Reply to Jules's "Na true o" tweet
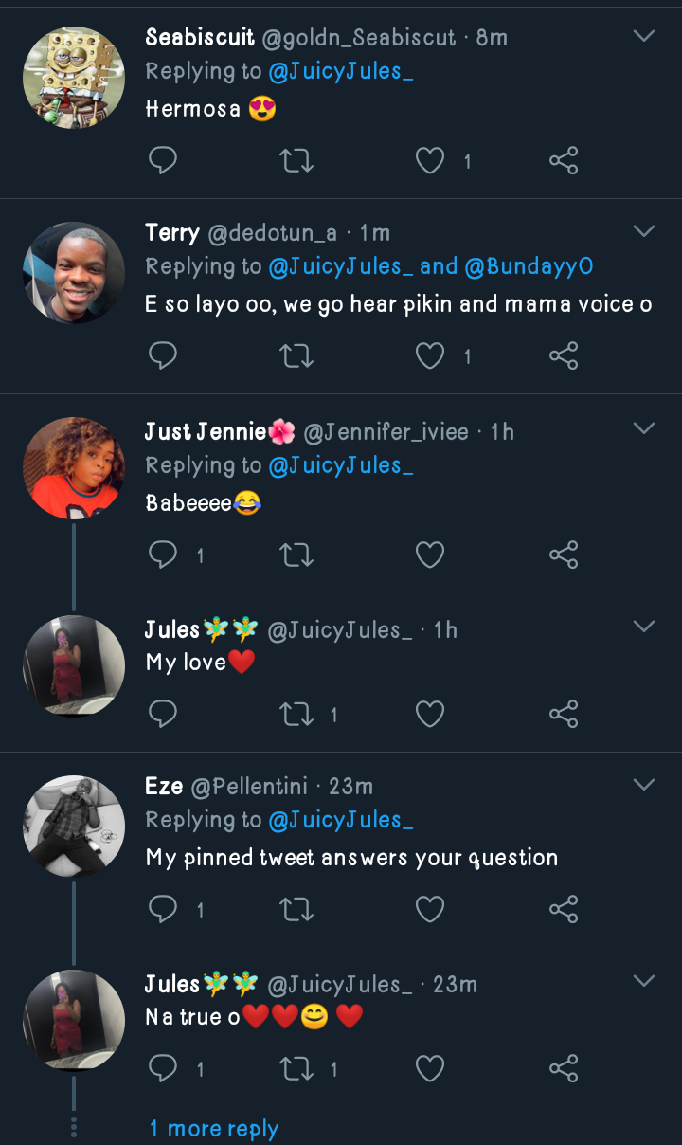The image size is (682, 1145). [163, 1069]
